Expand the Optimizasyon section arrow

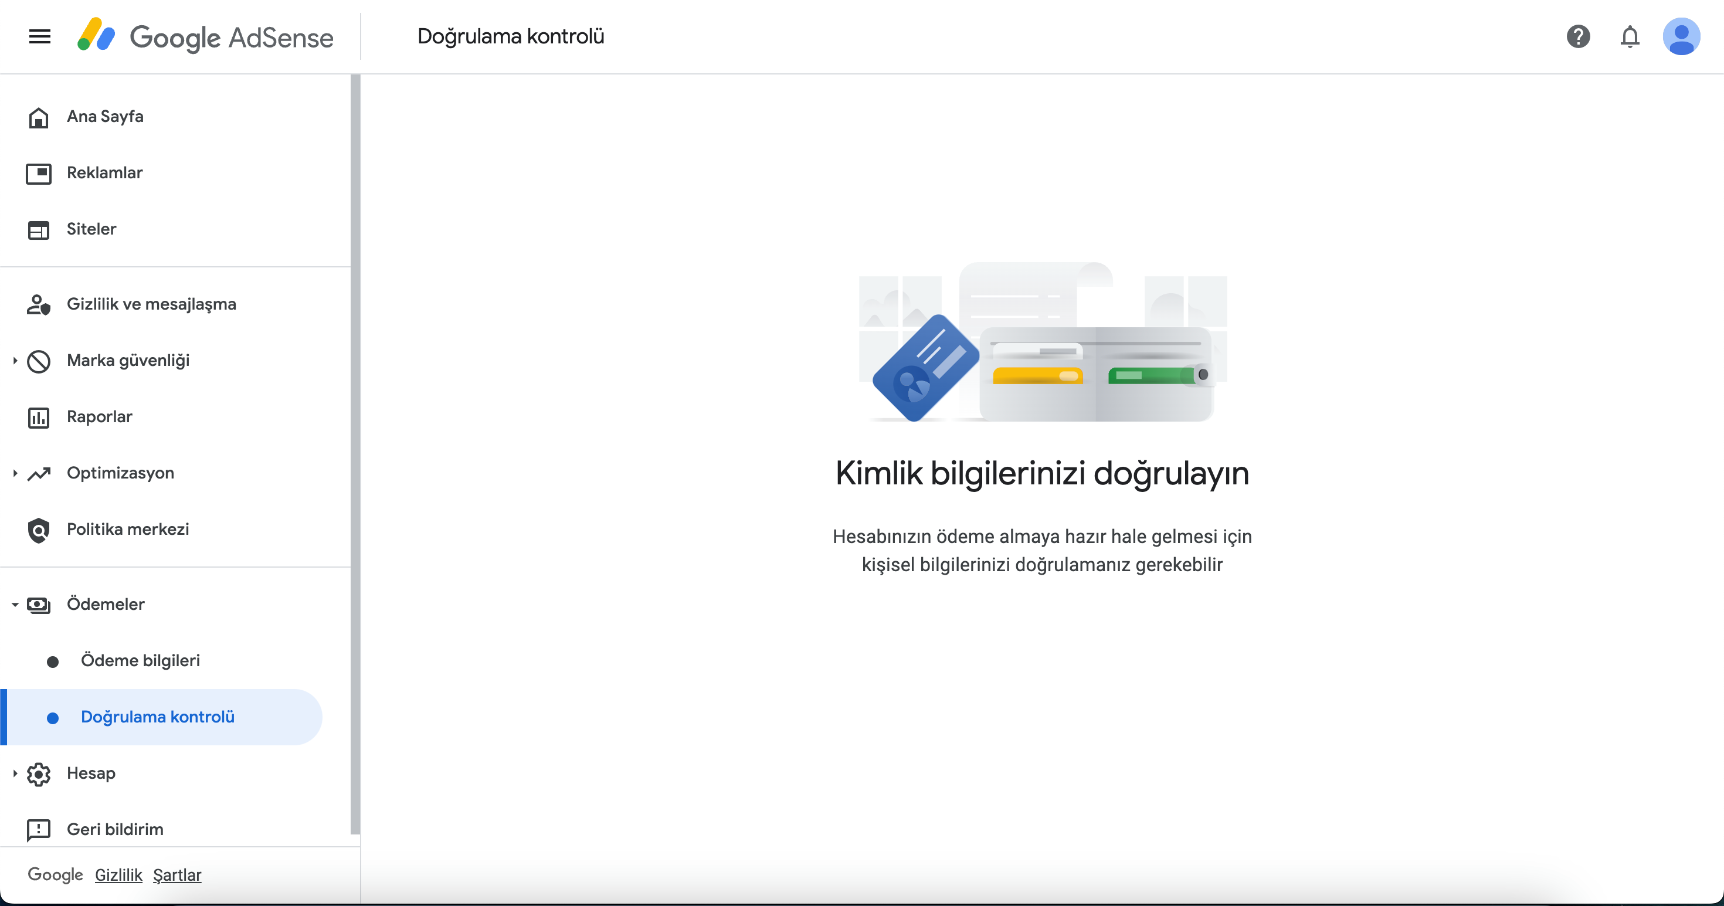click(x=15, y=473)
